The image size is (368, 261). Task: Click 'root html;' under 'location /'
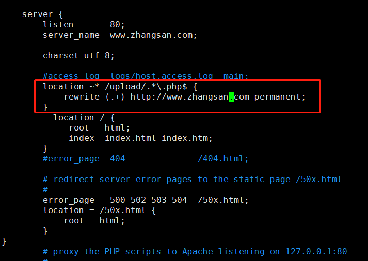point(99,128)
